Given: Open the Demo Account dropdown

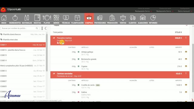Looking at the screenshot, I should [x=185, y=11].
